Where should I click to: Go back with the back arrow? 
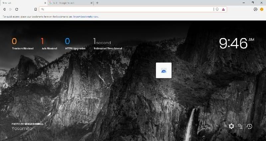point(4,9)
